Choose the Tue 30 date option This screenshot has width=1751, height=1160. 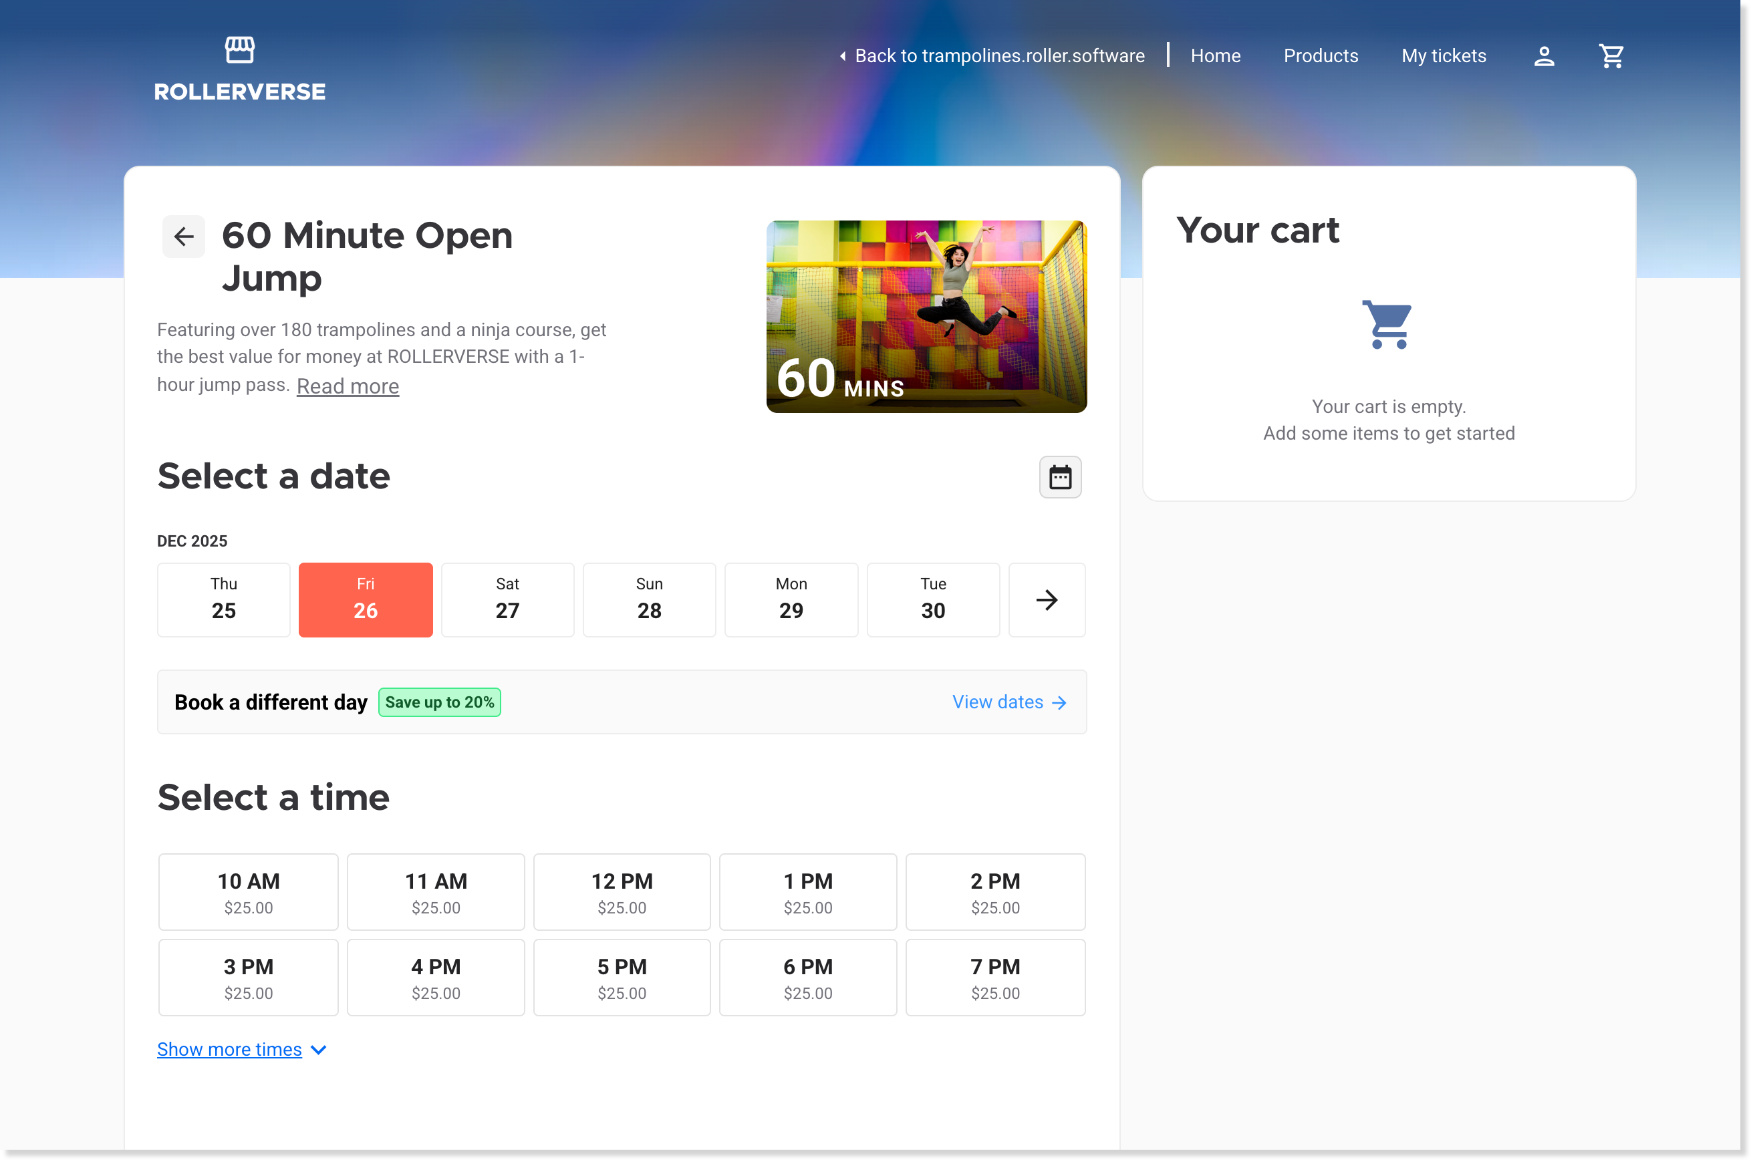[933, 600]
